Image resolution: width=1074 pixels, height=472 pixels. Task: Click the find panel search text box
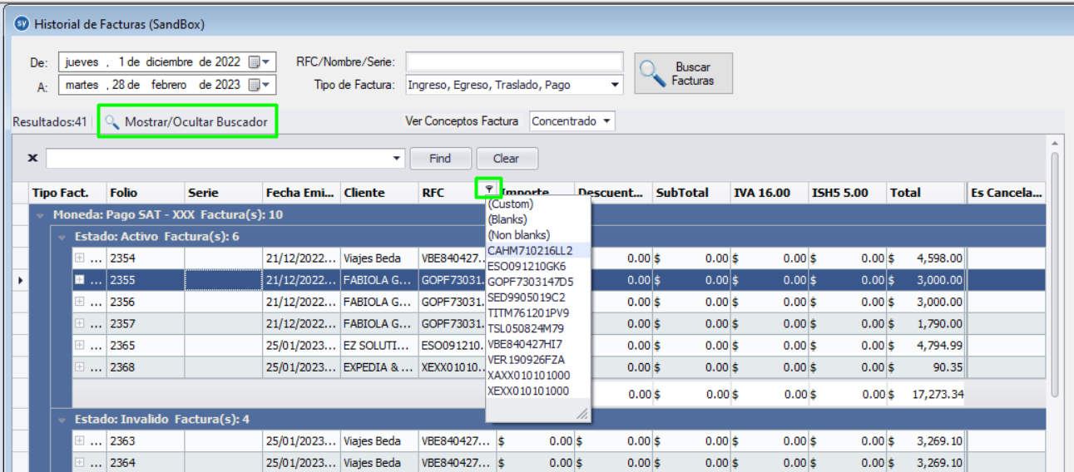(x=218, y=159)
